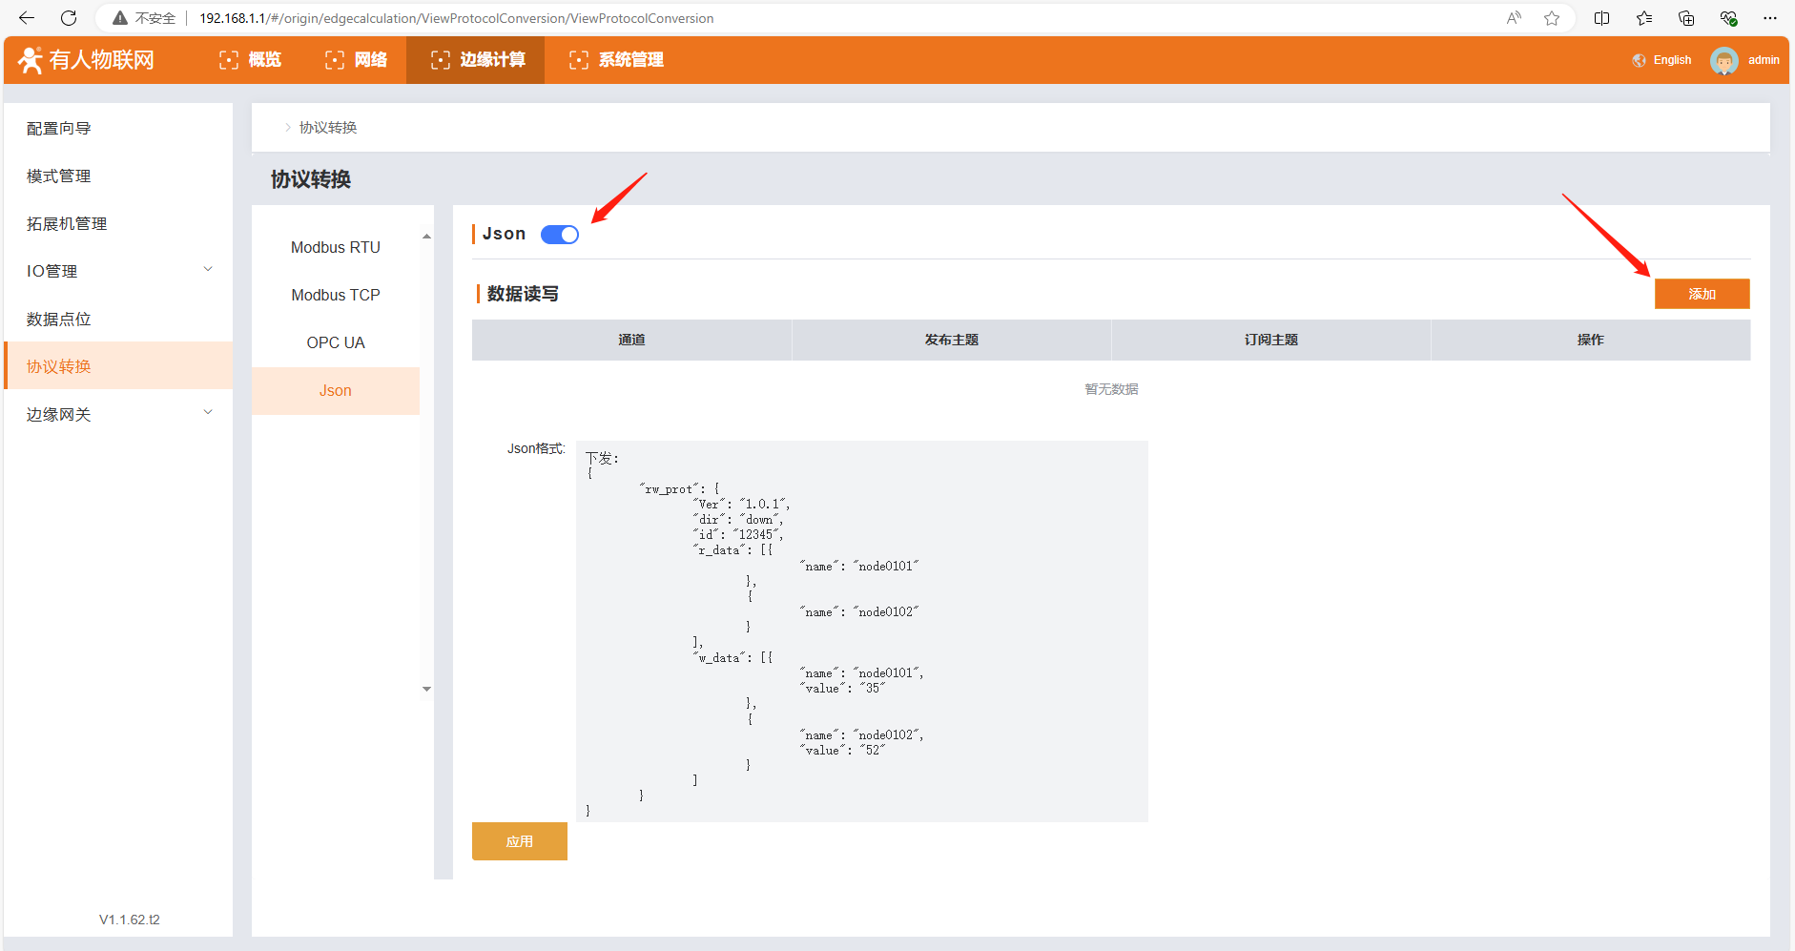This screenshot has height=951, width=1795.
Task: Click the browser back arrow icon
Action: click(x=27, y=18)
